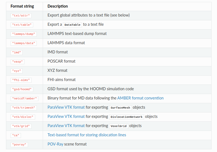The image size is (217, 152).
Task: Click the "netcdf/amber" format string
Action: 25,98
